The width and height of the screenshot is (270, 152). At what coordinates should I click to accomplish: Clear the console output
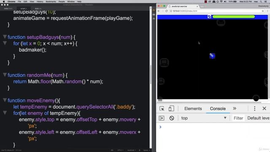(172, 118)
